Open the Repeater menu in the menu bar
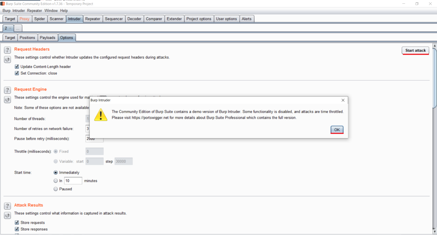This screenshot has width=437, height=235. (35, 11)
